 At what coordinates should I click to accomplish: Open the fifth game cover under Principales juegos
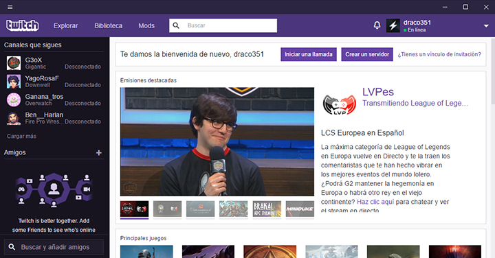tap(393, 252)
